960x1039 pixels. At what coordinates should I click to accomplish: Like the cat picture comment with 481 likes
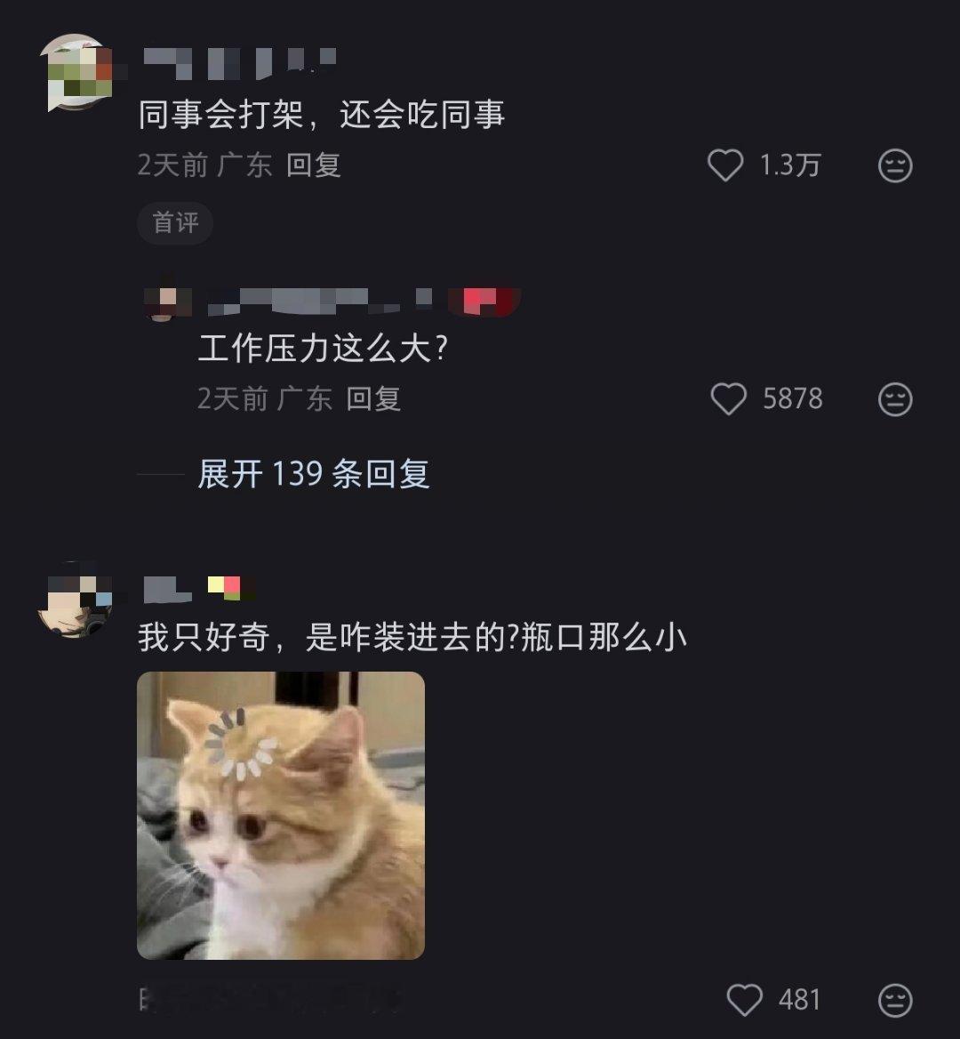745,999
